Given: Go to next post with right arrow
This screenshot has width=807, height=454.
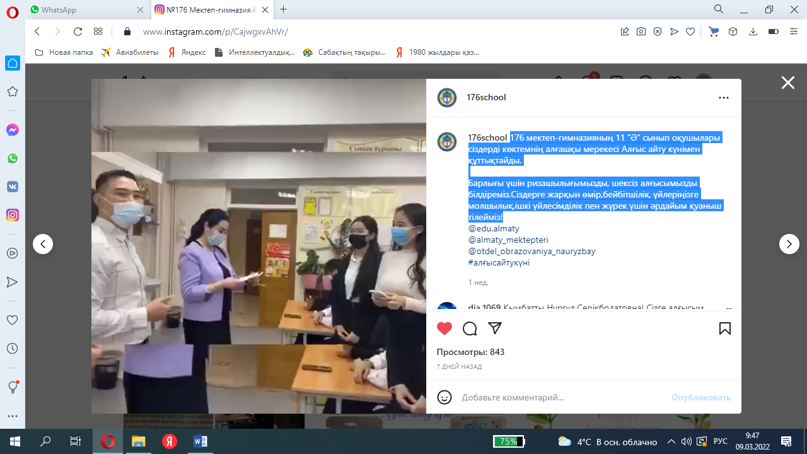Looking at the screenshot, I should pyautogui.click(x=789, y=244).
